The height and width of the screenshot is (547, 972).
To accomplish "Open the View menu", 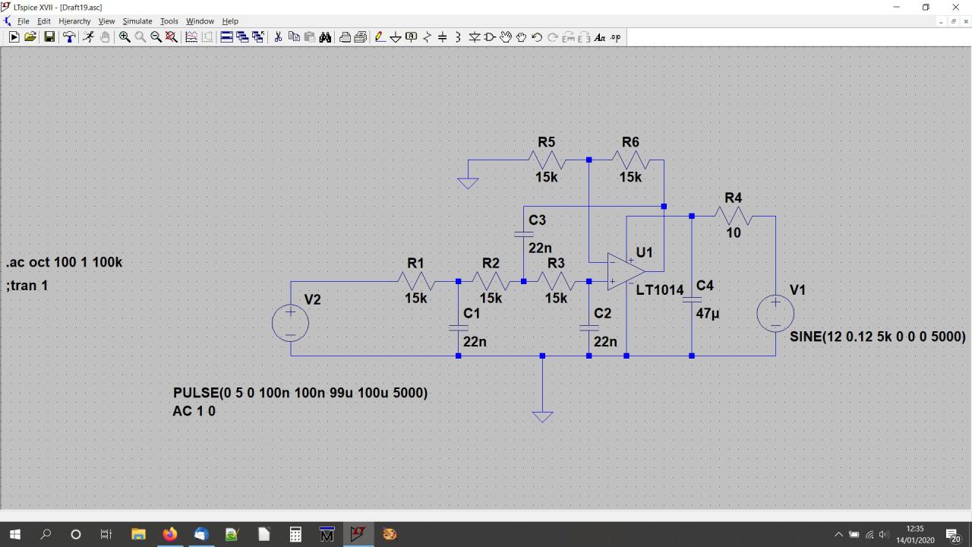I will tap(106, 21).
